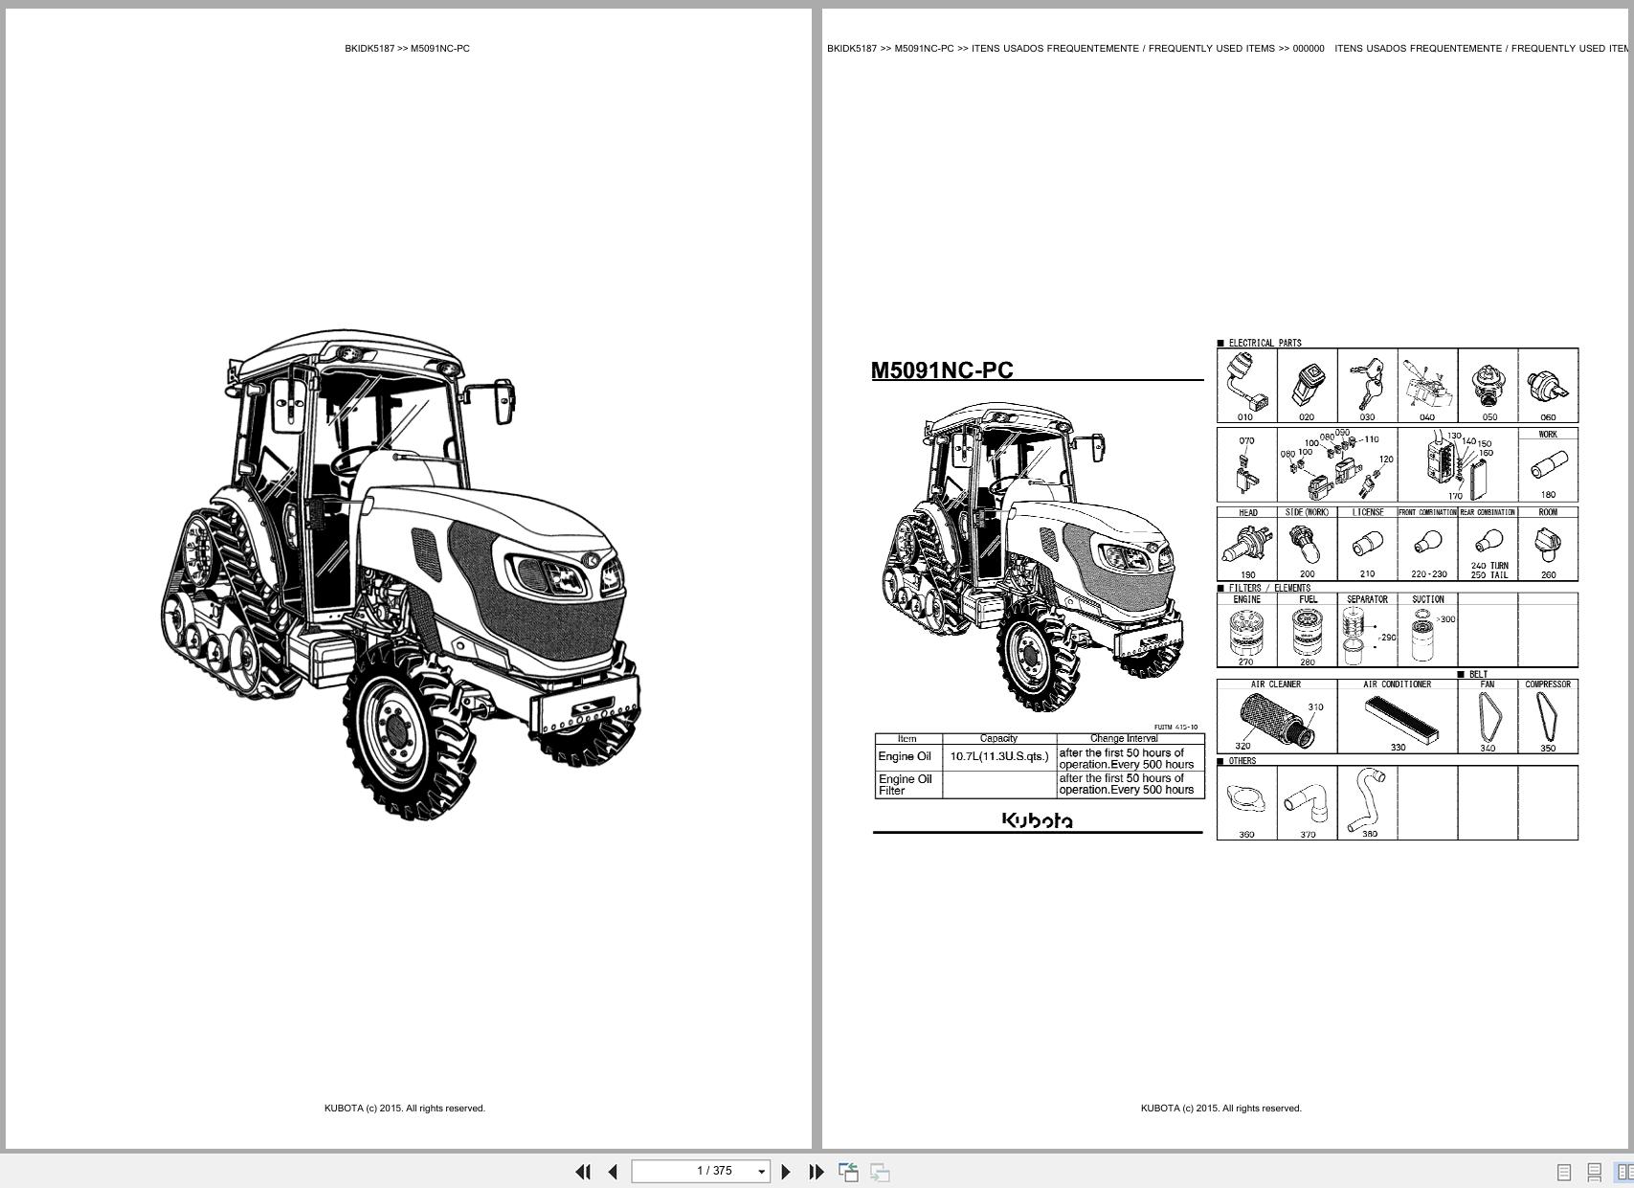This screenshot has height=1188, width=1634.
Task: Switch to single page view
Action: pyautogui.click(x=1564, y=1172)
